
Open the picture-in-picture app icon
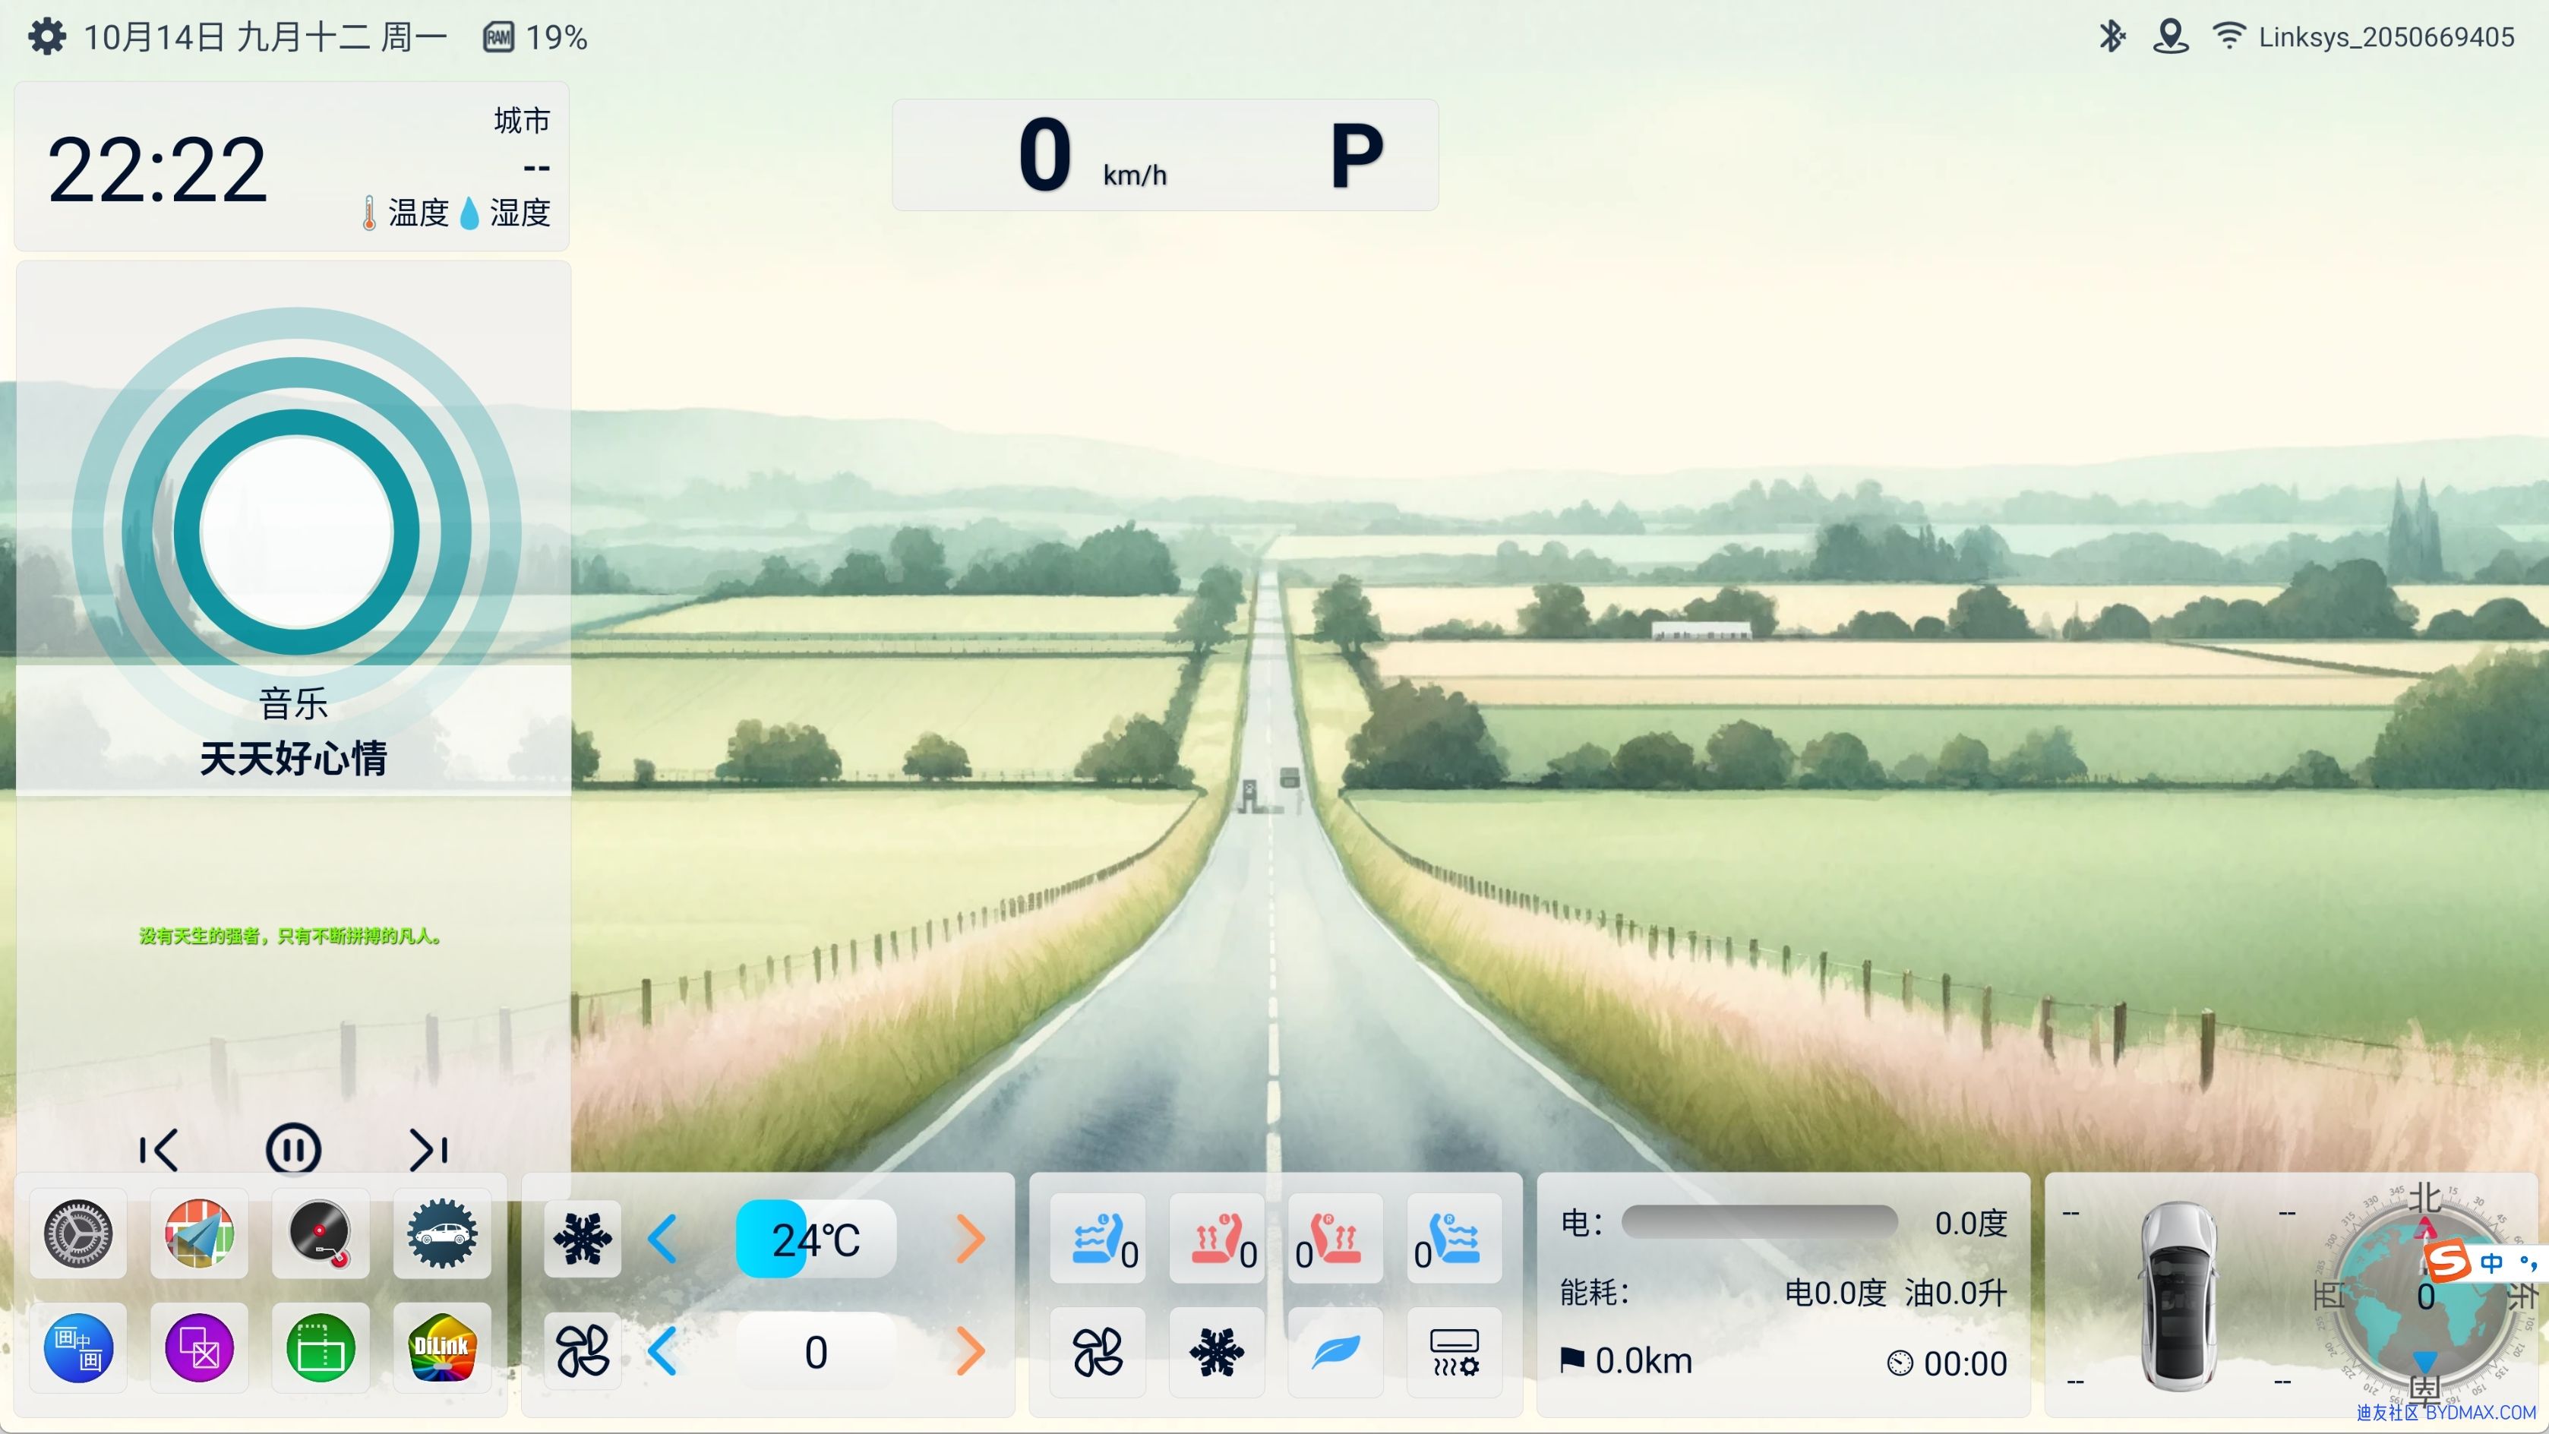78,1347
